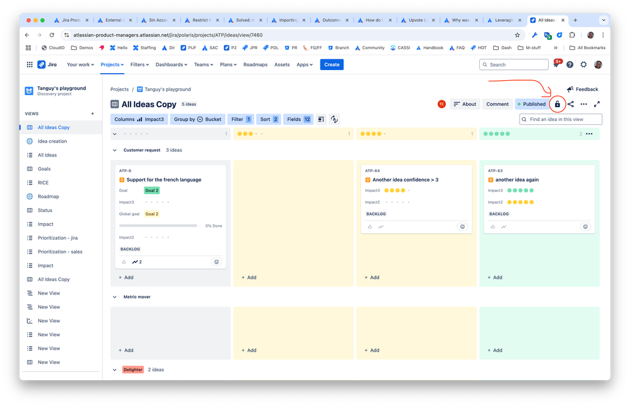Reload the browser page
This screenshot has width=630, height=406.
[52, 35]
